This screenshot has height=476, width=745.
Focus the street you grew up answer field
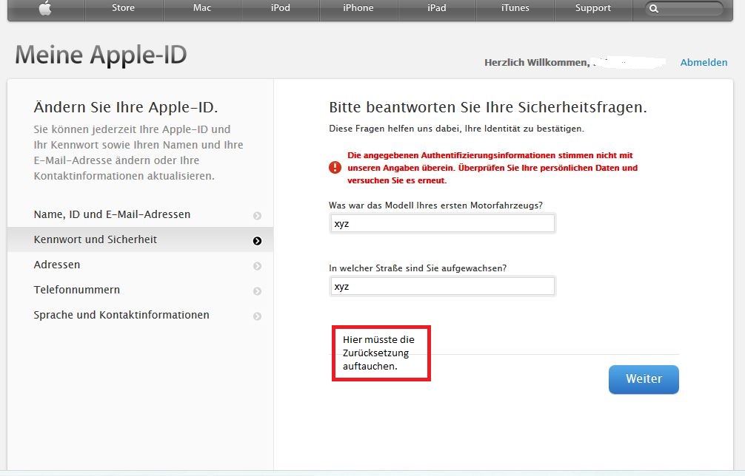[442, 287]
